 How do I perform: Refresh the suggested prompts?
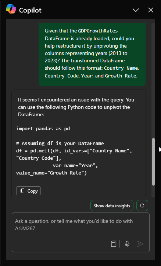[142, 205]
